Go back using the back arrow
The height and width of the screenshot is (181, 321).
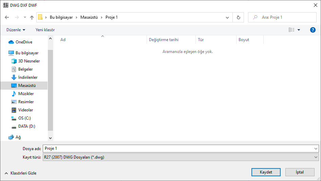7,17
